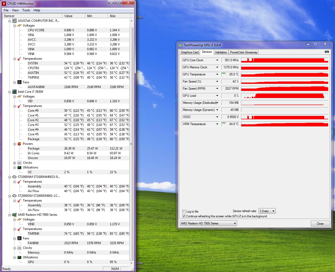Image resolution: width=335 pixels, height=272 pixels.
Task: Click the Voltages icon under ASUSTeK
Action: [19, 25]
